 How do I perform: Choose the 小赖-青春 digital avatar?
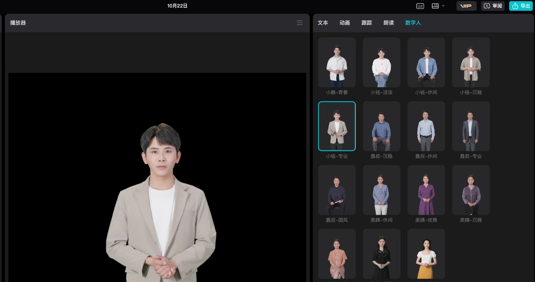tap(337, 62)
